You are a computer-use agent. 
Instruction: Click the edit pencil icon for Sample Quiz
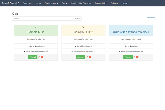point(39,57)
